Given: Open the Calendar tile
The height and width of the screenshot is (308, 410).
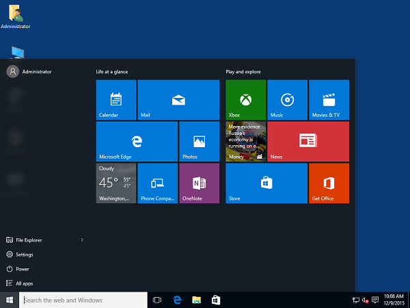Looking at the screenshot, I should [116, 100].
